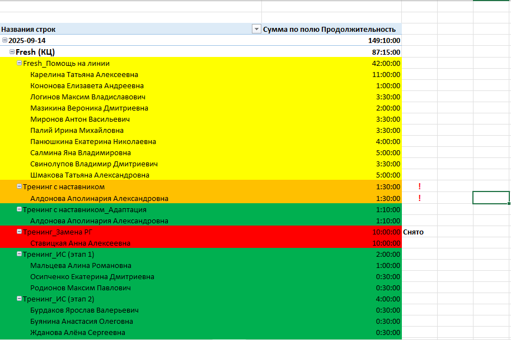Collapse Fresh_Помощь на линии group
Image resolution: width=511 pixels, height=340 pixels.
point(19,63)
